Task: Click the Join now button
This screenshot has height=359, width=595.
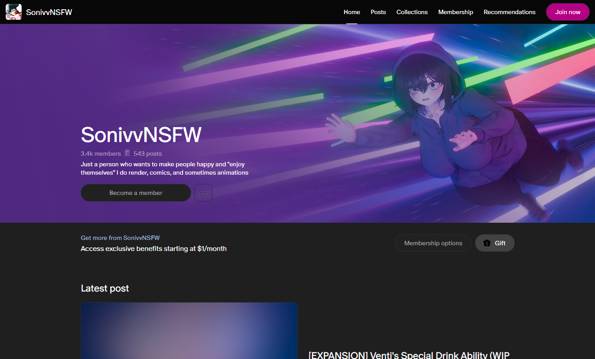Action: click(568, 12)
